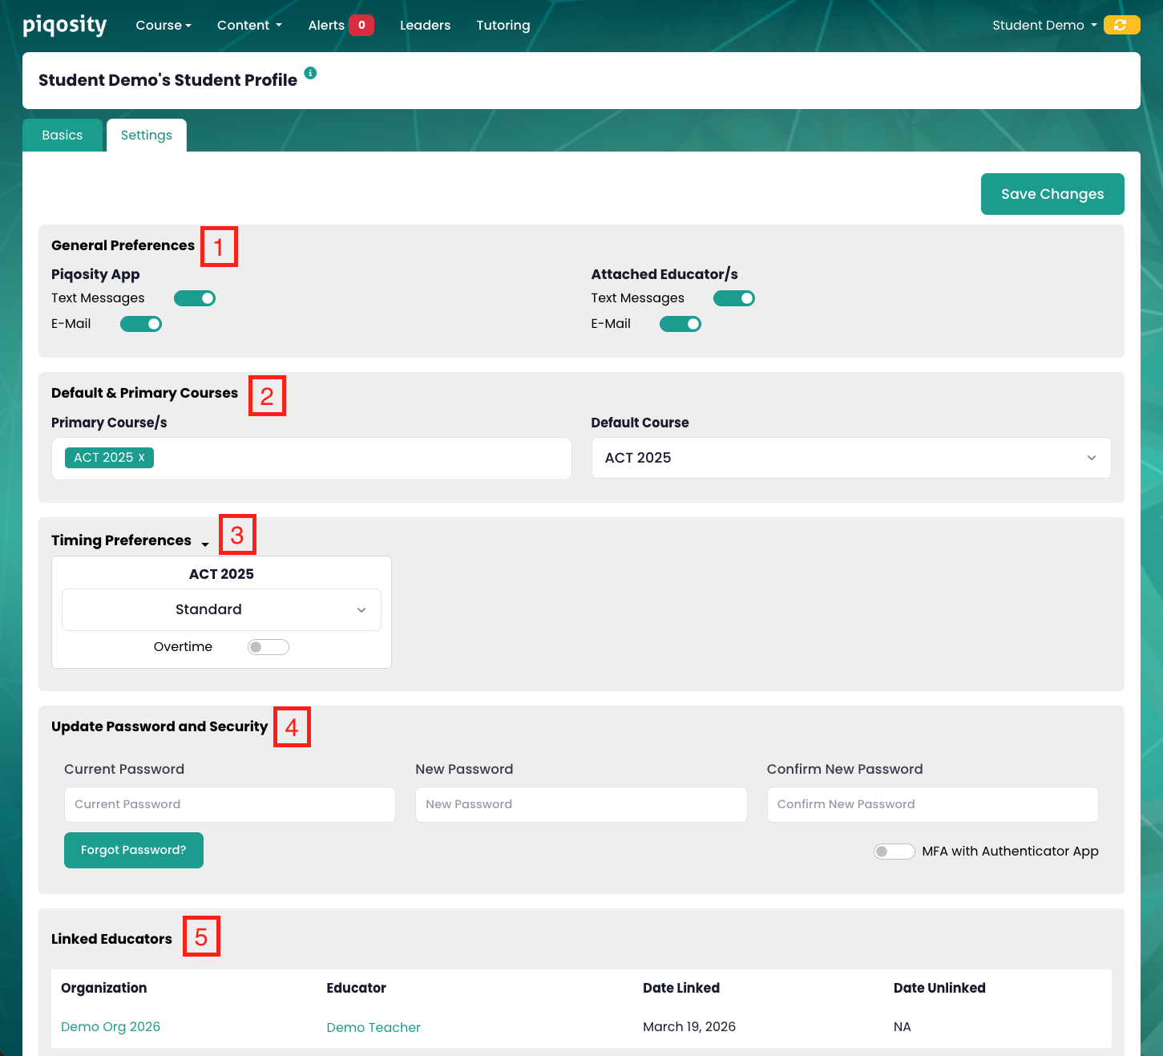Screen dimensions: 1163x1056
Task: Click the Linked Educators heading
Action: (112, 939)
